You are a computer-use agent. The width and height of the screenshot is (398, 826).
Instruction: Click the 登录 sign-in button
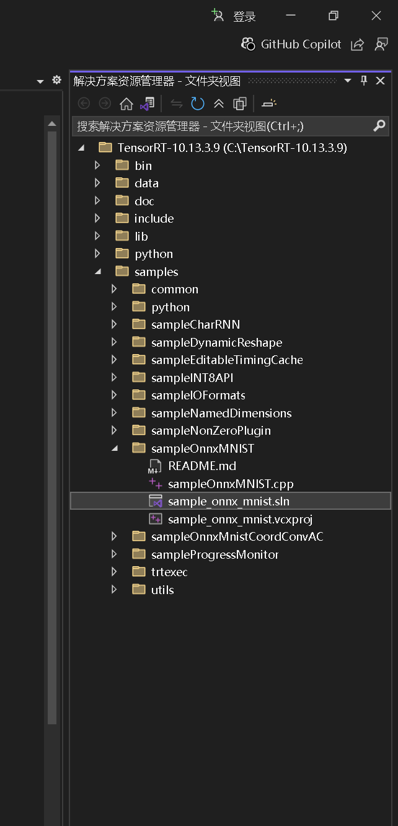pos(244,17)
